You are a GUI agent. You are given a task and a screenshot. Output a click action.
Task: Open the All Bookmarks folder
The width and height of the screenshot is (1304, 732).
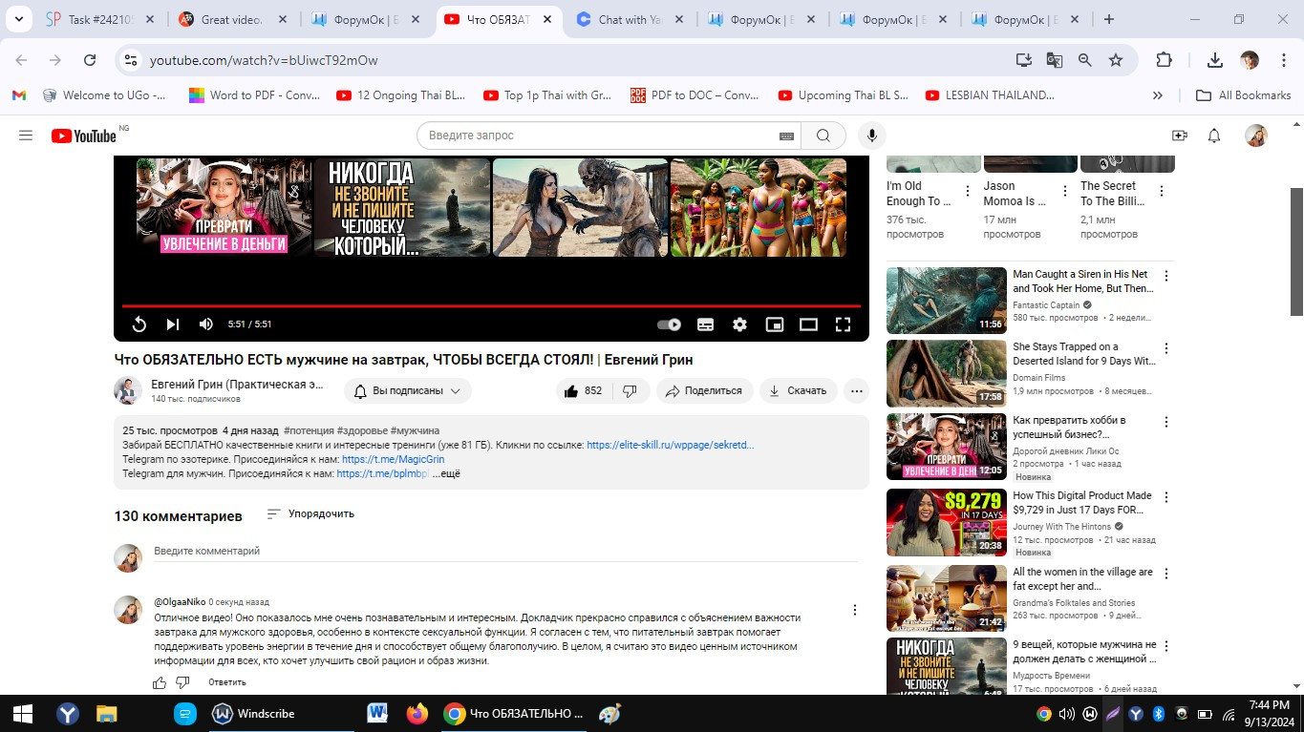point(1244,95)
